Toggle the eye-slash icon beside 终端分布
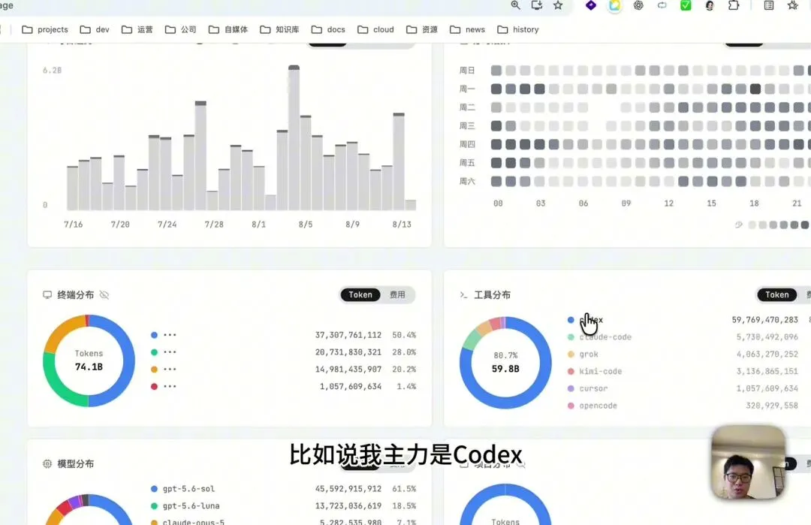Viewport: 811px width, 525px height. click(104, 295)
